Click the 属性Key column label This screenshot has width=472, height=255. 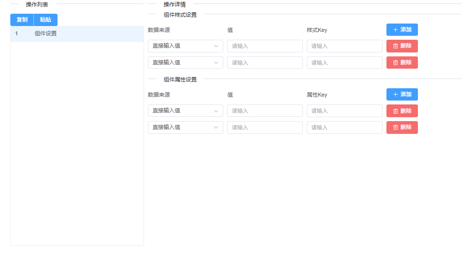(x=317, y=95)
